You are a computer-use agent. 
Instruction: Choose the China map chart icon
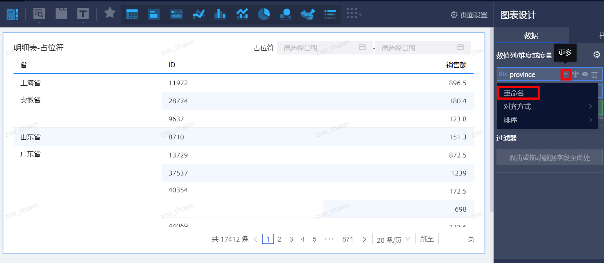[x=308, y=14]
